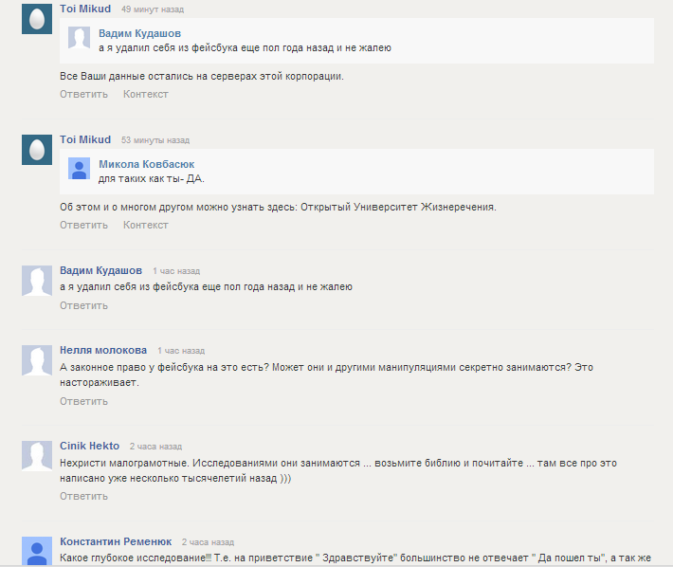
Task: Click Toi Mikud's egg avatar in the top comment
Action: pyautogui.click(x=37, y=19)
